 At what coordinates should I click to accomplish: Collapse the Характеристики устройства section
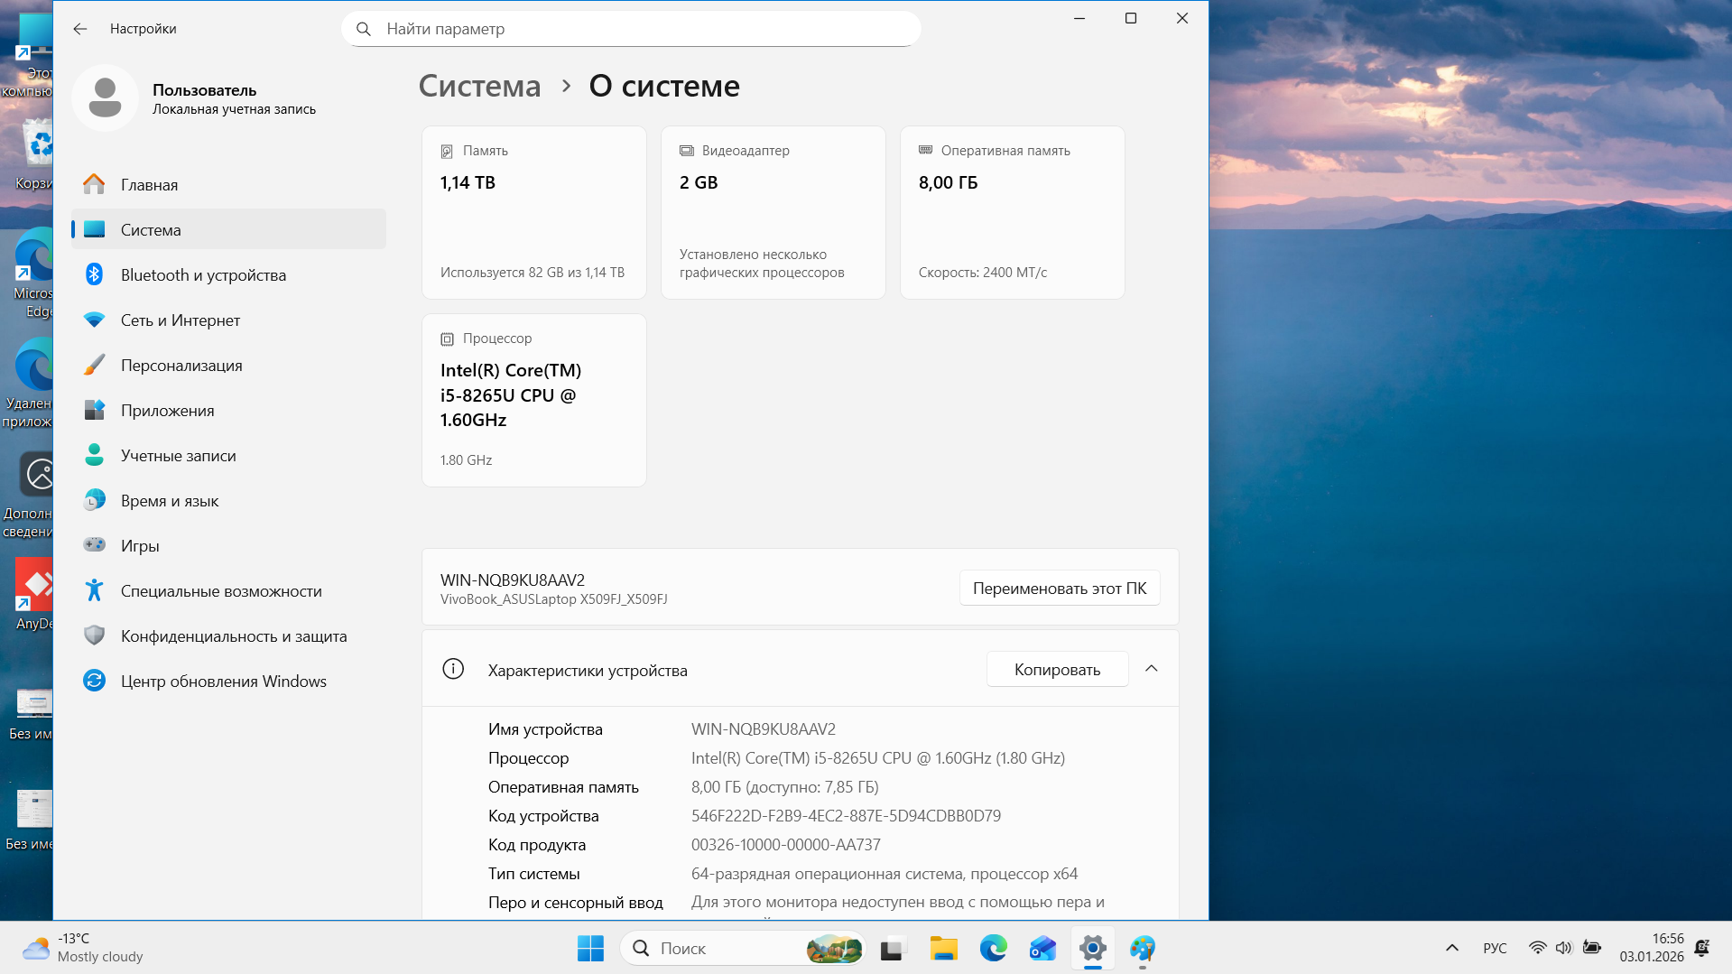coord(1151,669)
